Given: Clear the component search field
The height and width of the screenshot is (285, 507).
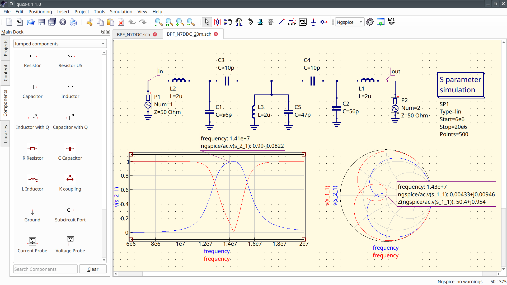Looking at the screenshot, I should 93,269.
